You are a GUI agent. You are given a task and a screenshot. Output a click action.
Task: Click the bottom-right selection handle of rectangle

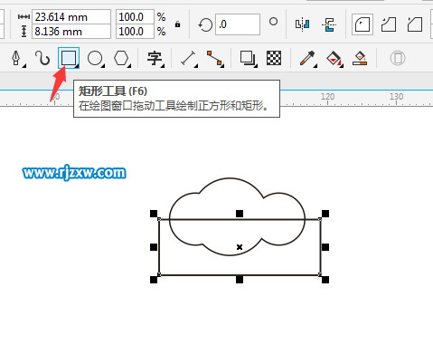[x=325, y=280]
